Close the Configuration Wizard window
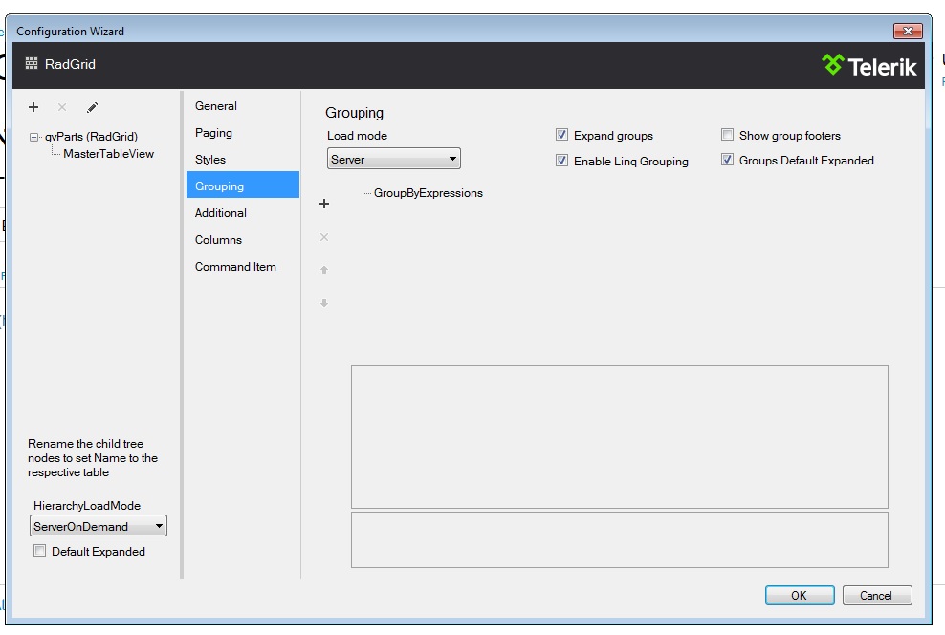 tap(908, 31)
